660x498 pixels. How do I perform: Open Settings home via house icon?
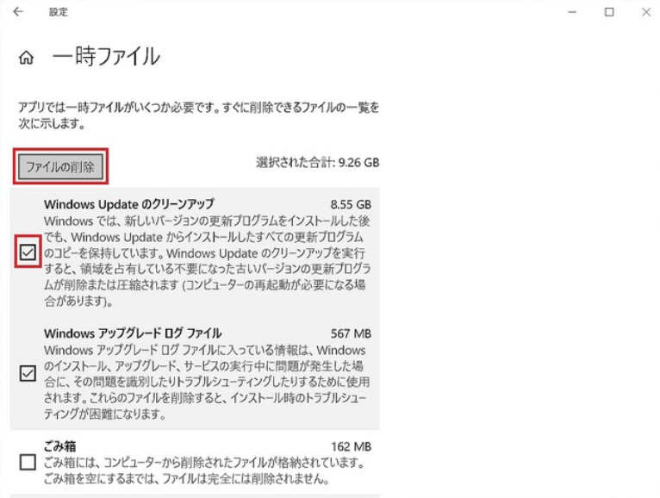point(26,57)
